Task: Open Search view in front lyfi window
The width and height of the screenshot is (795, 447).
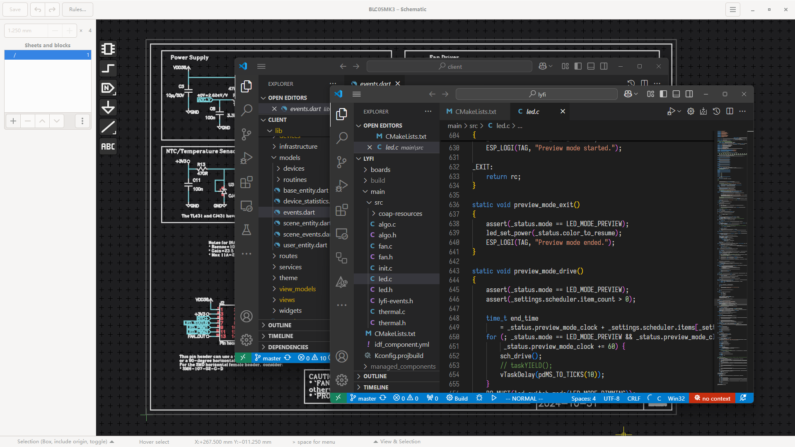Action: pyautogui.click(x=342, y=138)
